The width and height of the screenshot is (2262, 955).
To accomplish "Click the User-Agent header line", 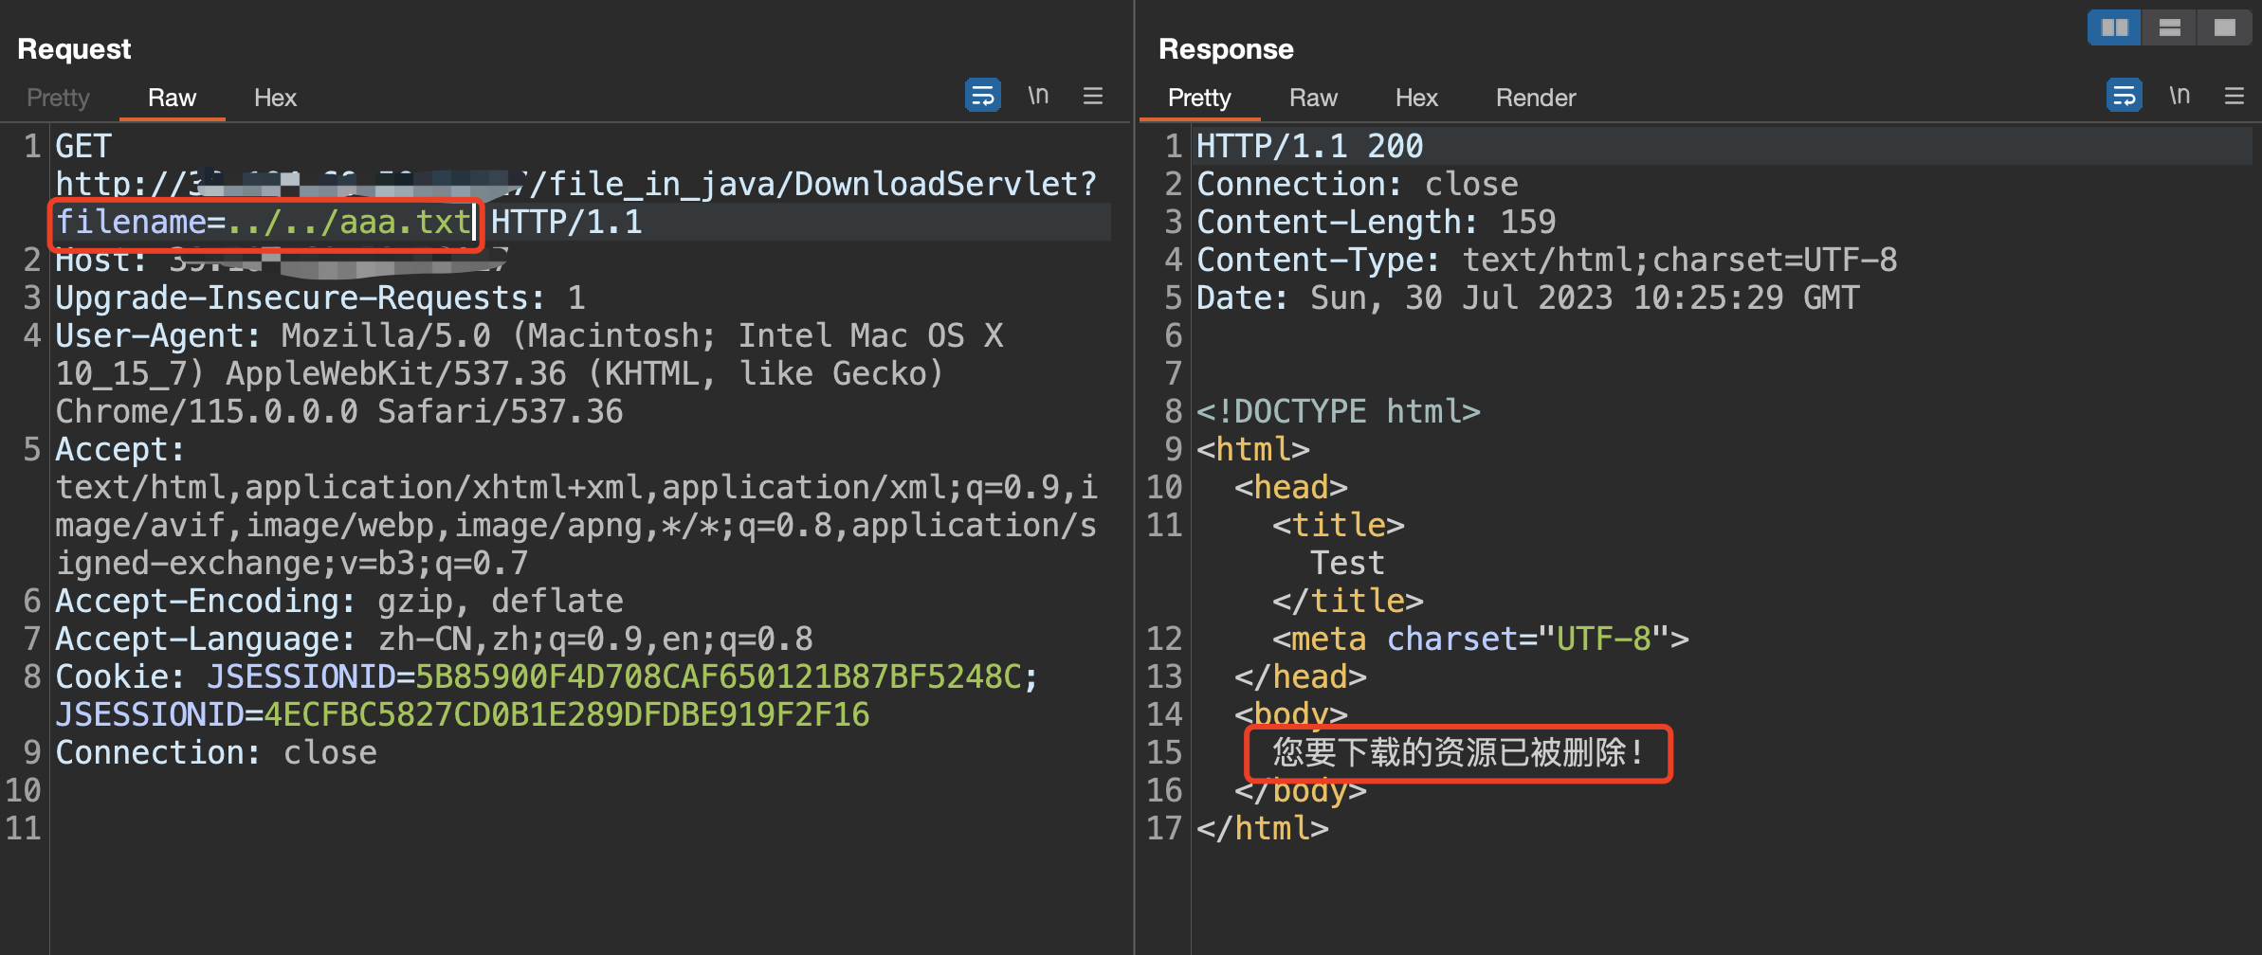I will [529, 373].
